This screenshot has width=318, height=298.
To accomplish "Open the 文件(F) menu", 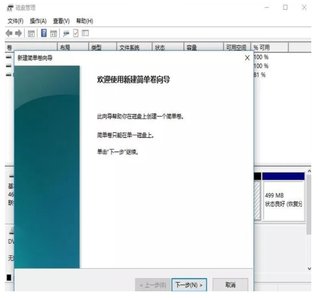I will tap(16, 21).
